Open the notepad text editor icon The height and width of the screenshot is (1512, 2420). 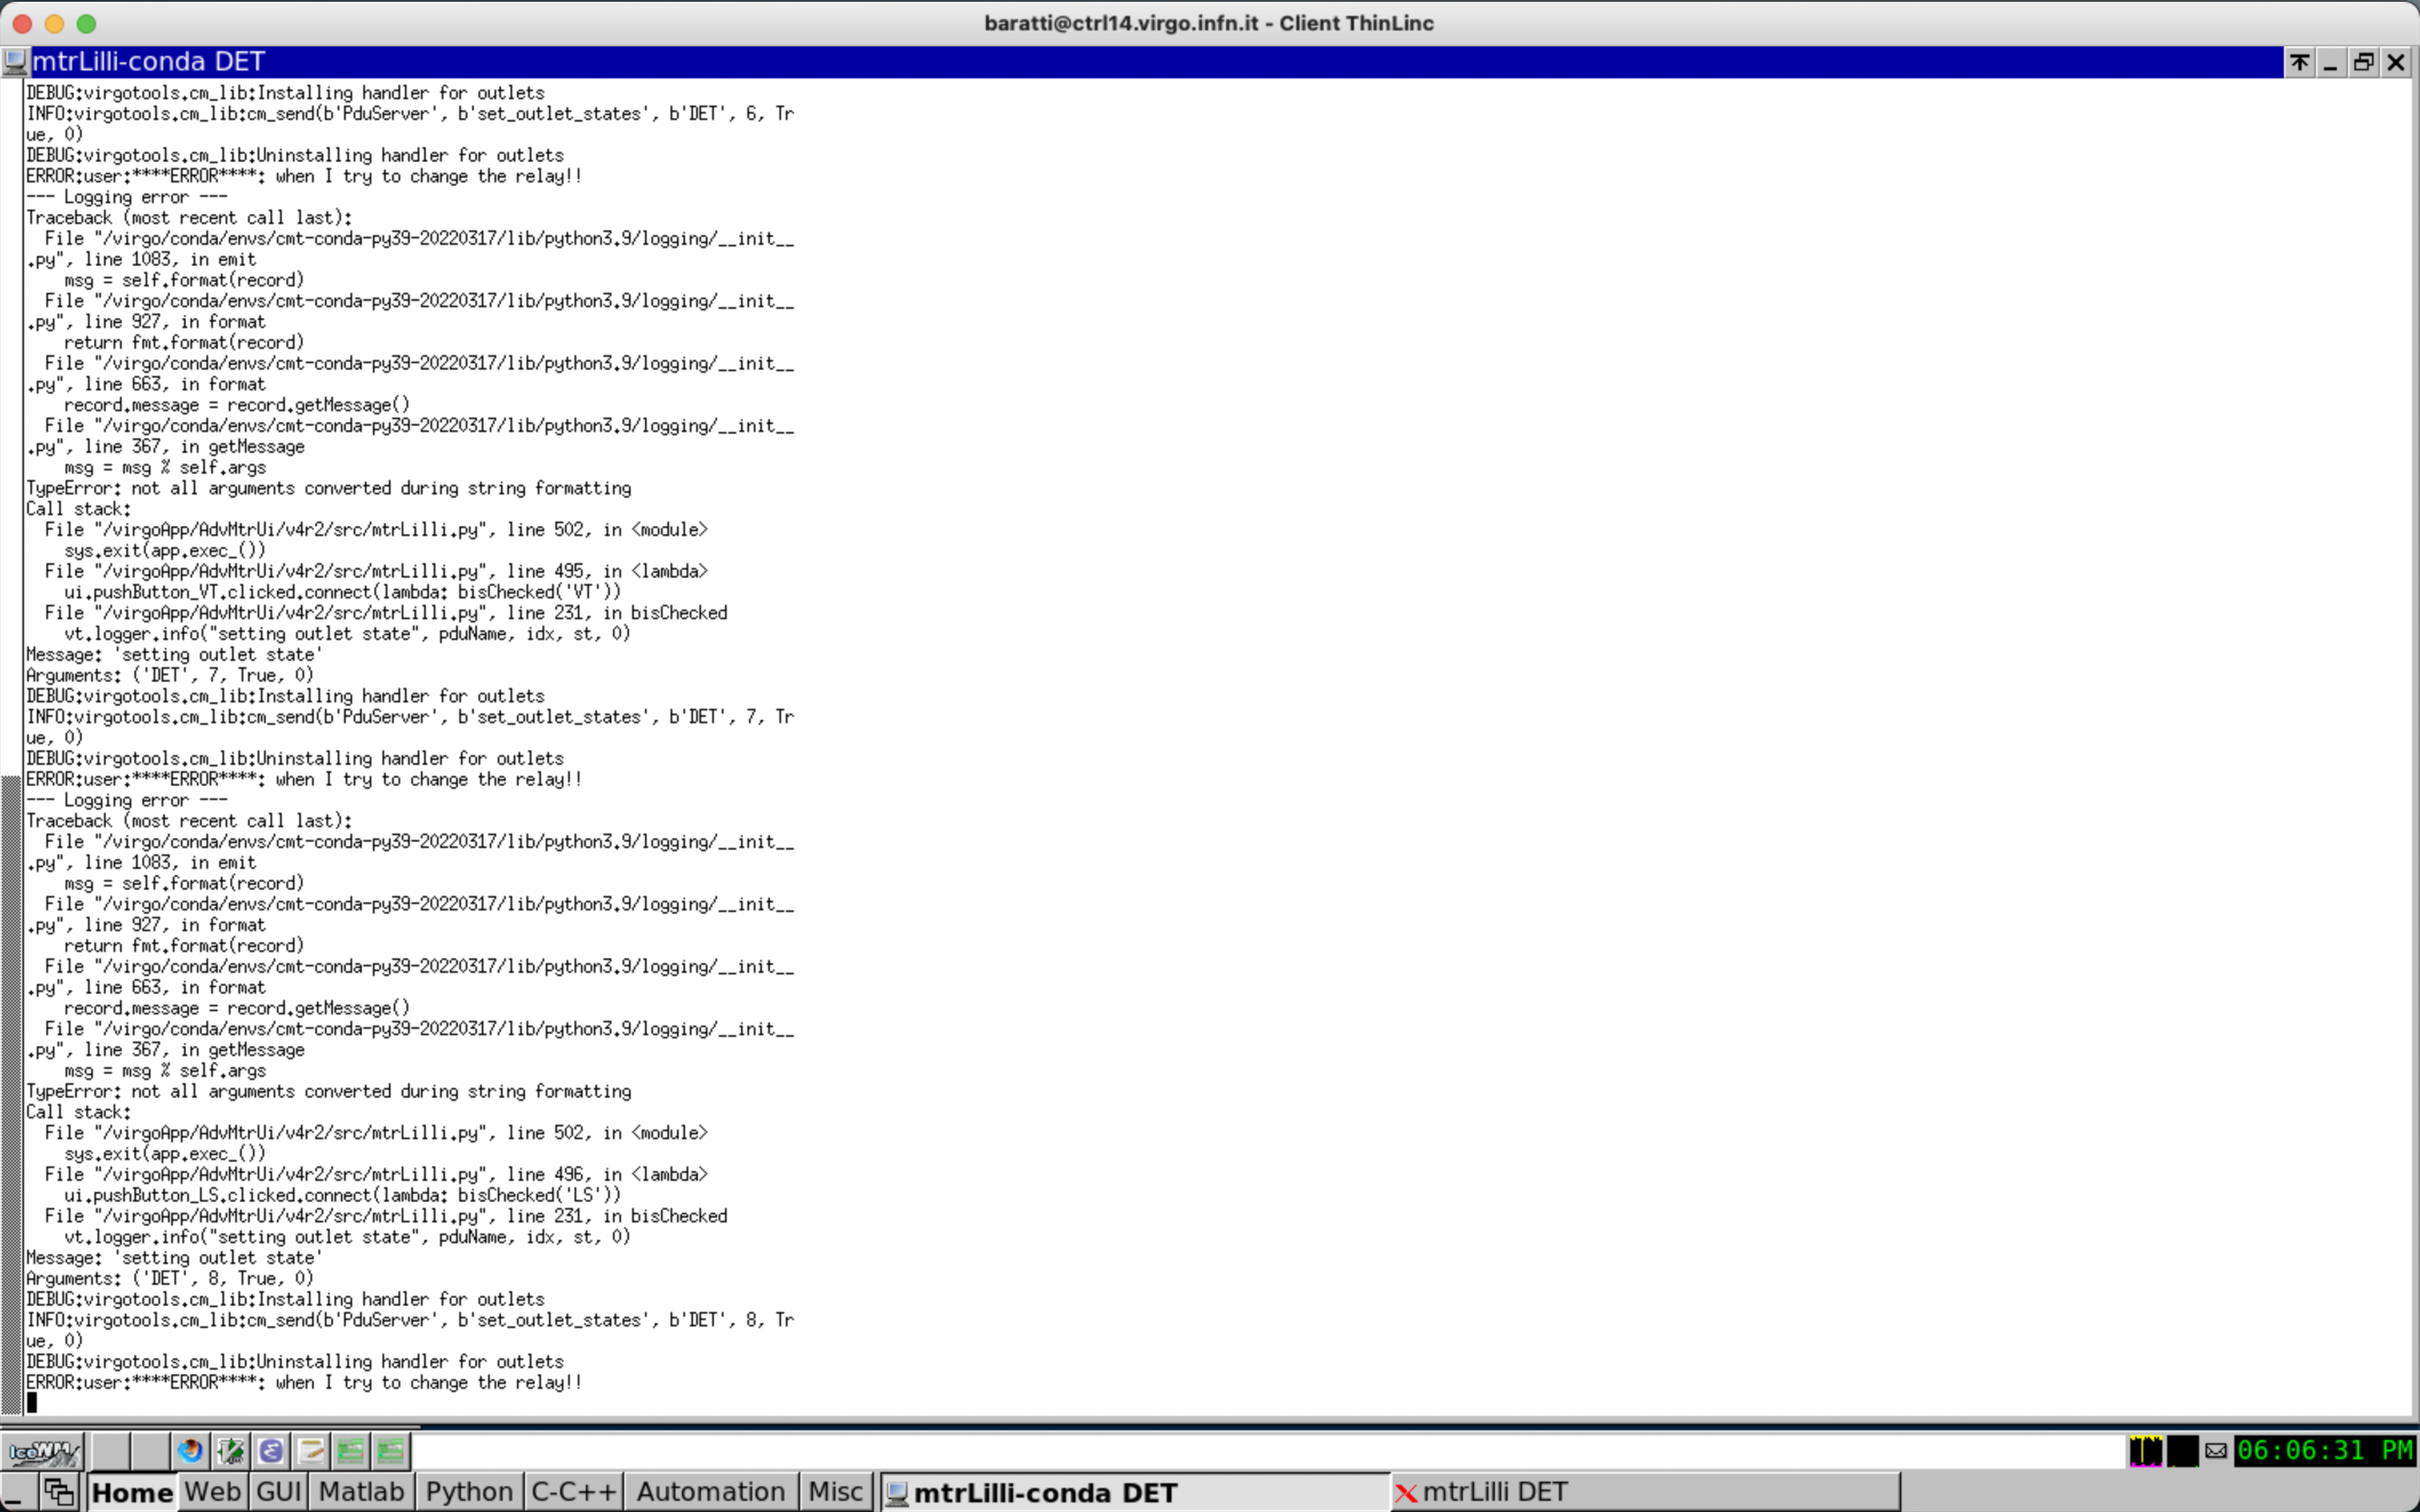pos(311,1451)
